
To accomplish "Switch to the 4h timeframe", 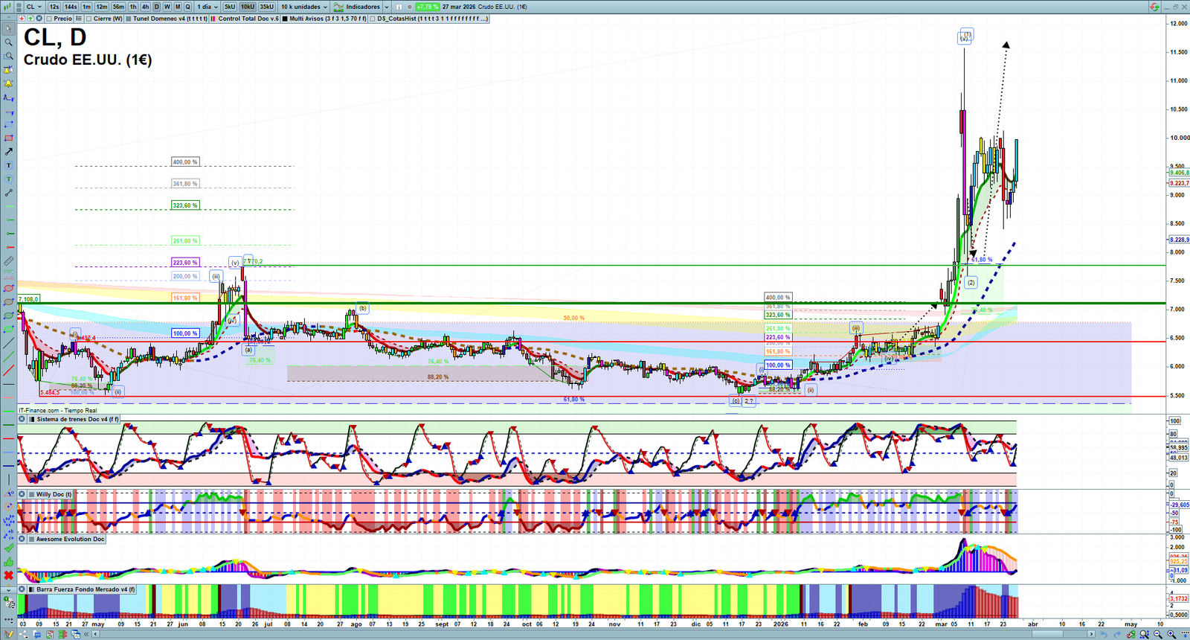I will [145, 7].
